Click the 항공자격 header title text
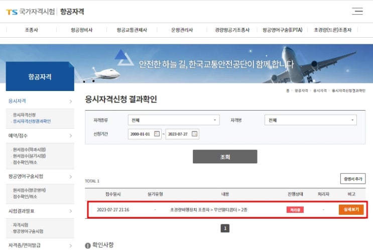The height and width of the screenshot is (252, 373). (72, 12)
